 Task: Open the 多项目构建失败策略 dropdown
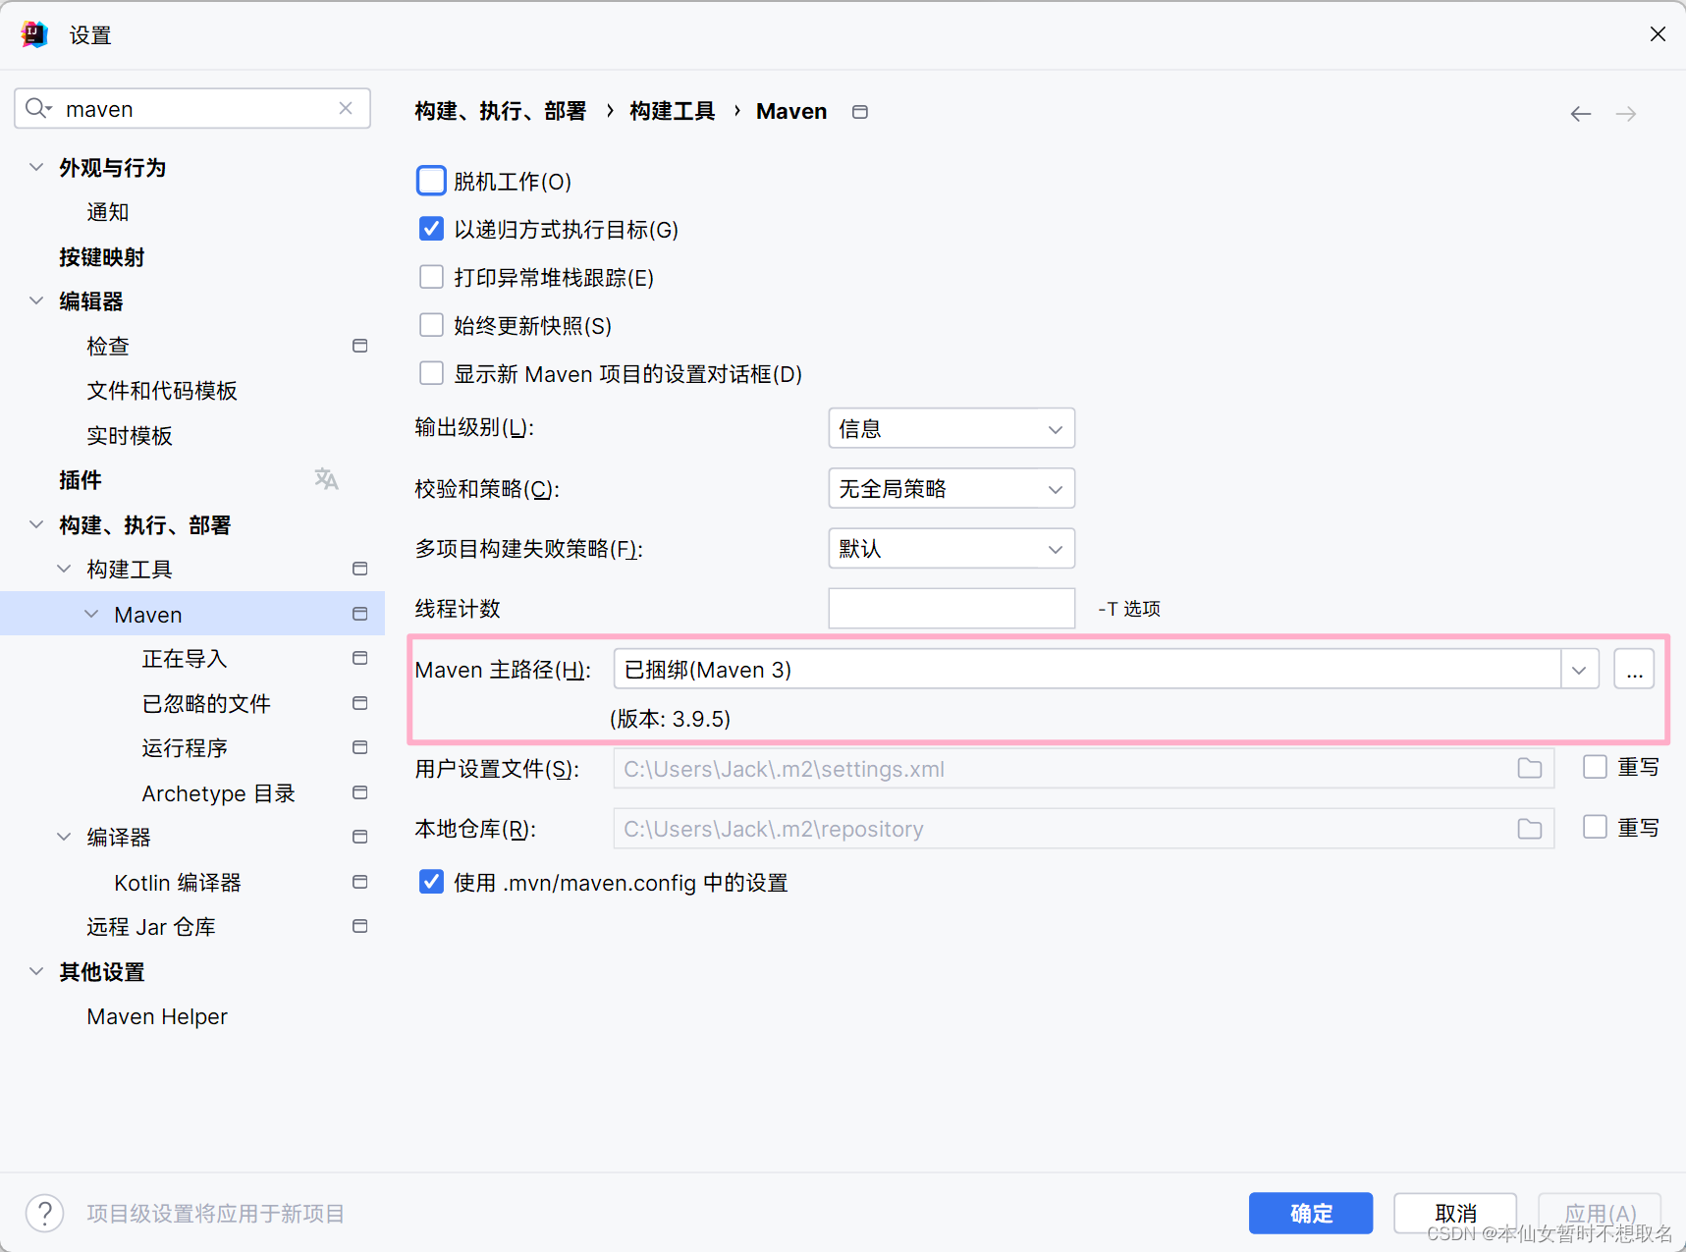click(952, 548)
